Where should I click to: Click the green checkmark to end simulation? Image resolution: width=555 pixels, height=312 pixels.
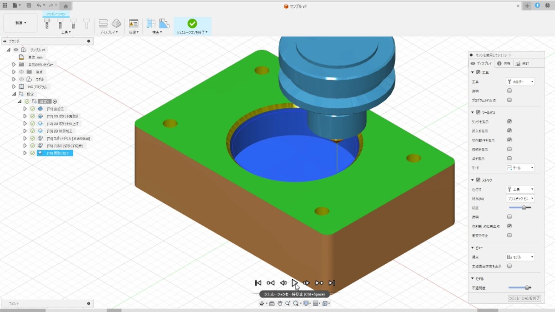pos(192,23)
